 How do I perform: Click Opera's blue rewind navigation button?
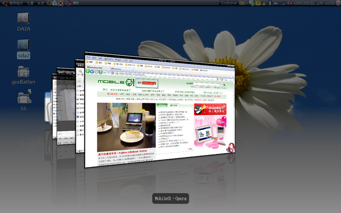(x=92, y=72)
